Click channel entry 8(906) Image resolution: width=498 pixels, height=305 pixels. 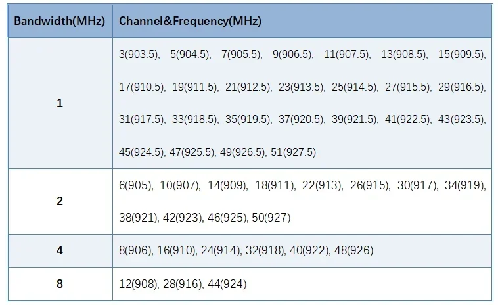click(x=135, y=250)
